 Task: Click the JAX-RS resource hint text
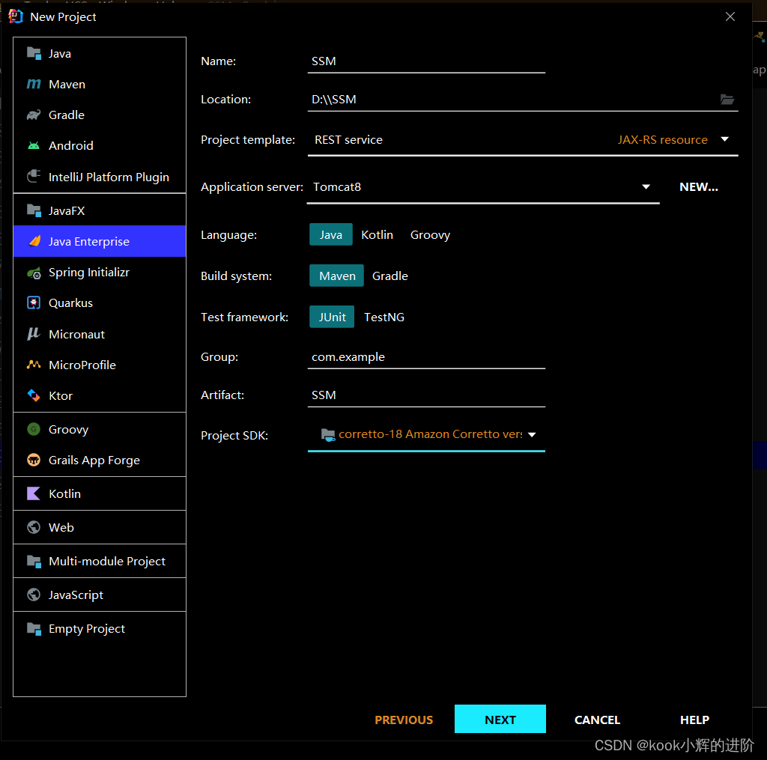(x=662, y=140)
